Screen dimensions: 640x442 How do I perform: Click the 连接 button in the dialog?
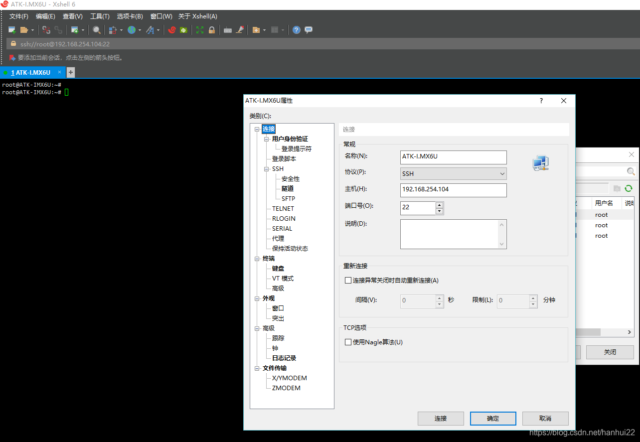pyautogui.click(x=440, y=418)
